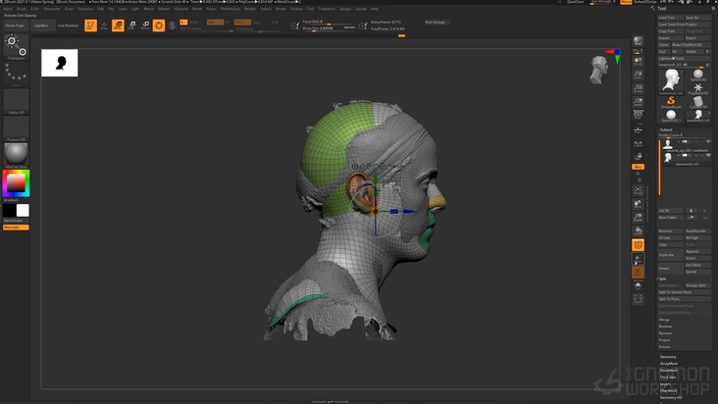Click the Split To Parts button
The width and height of the screenshot is (718, 404).
[684, 299]
